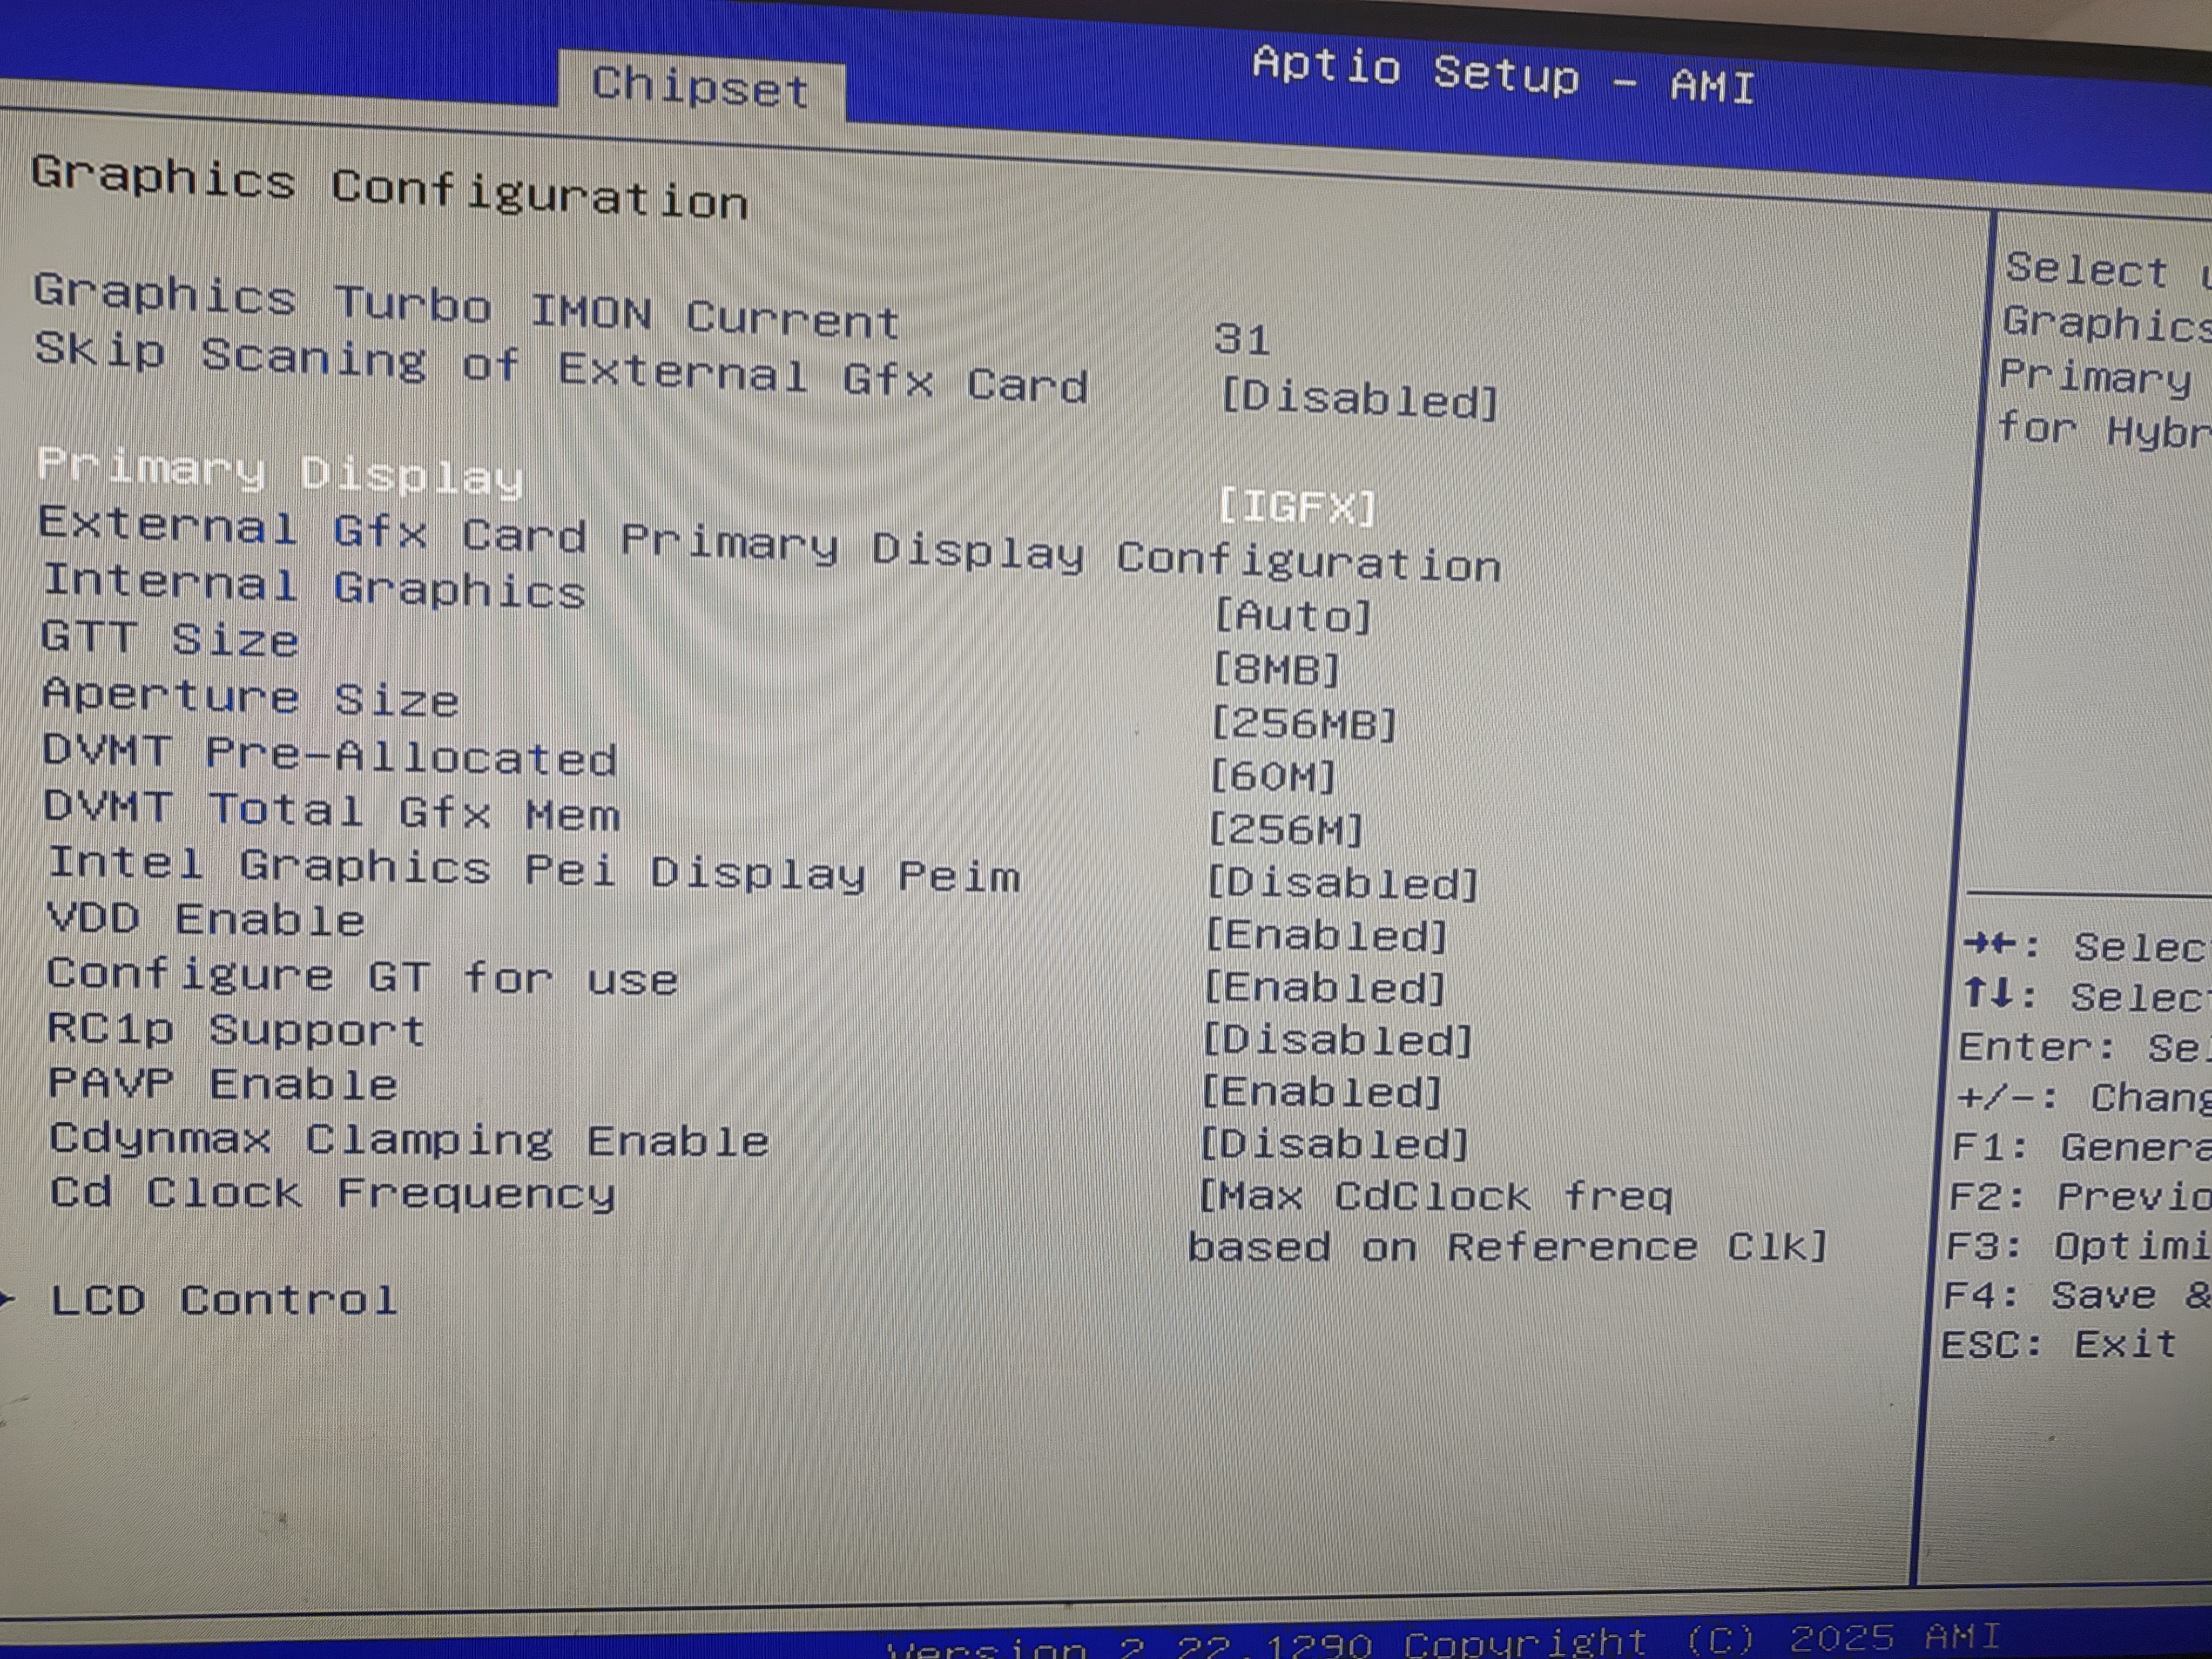Edit Graphics Turbo IMON Current value 31

[x=1242, y=340]
